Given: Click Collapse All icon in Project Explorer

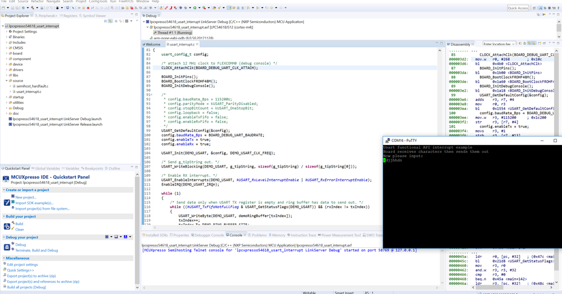Looking at the screenshot, I should pos(105,21).
